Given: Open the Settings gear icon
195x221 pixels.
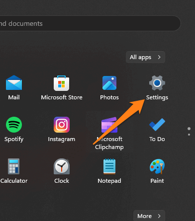Looking at the screenshot, I should click(157, 83).
